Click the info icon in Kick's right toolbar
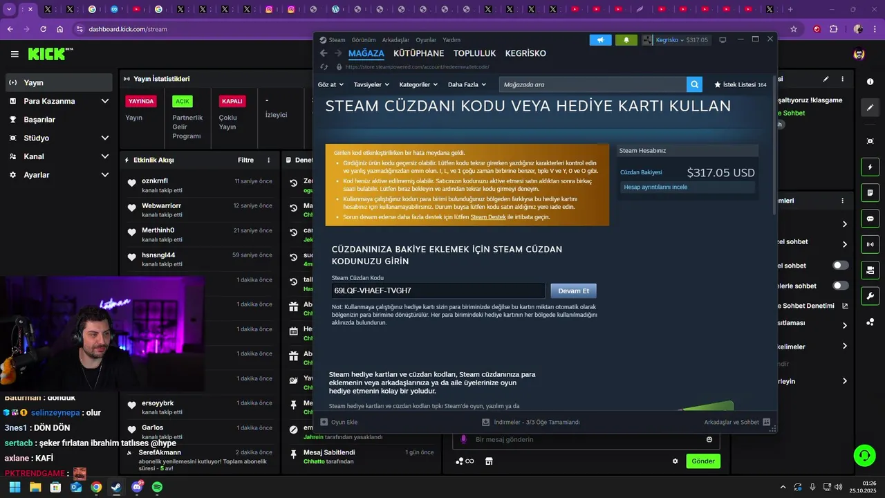 click(870, 82)
